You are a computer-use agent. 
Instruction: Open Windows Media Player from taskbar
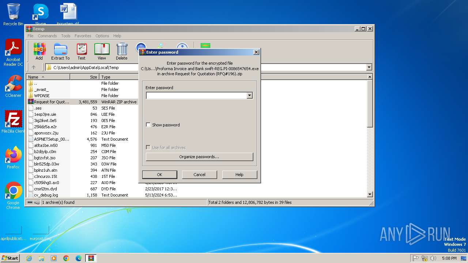(x=54, y=258)
